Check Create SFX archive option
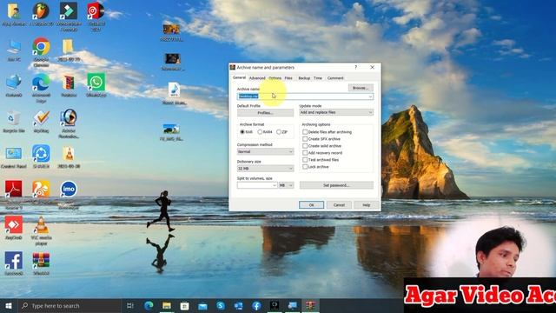 305,139
